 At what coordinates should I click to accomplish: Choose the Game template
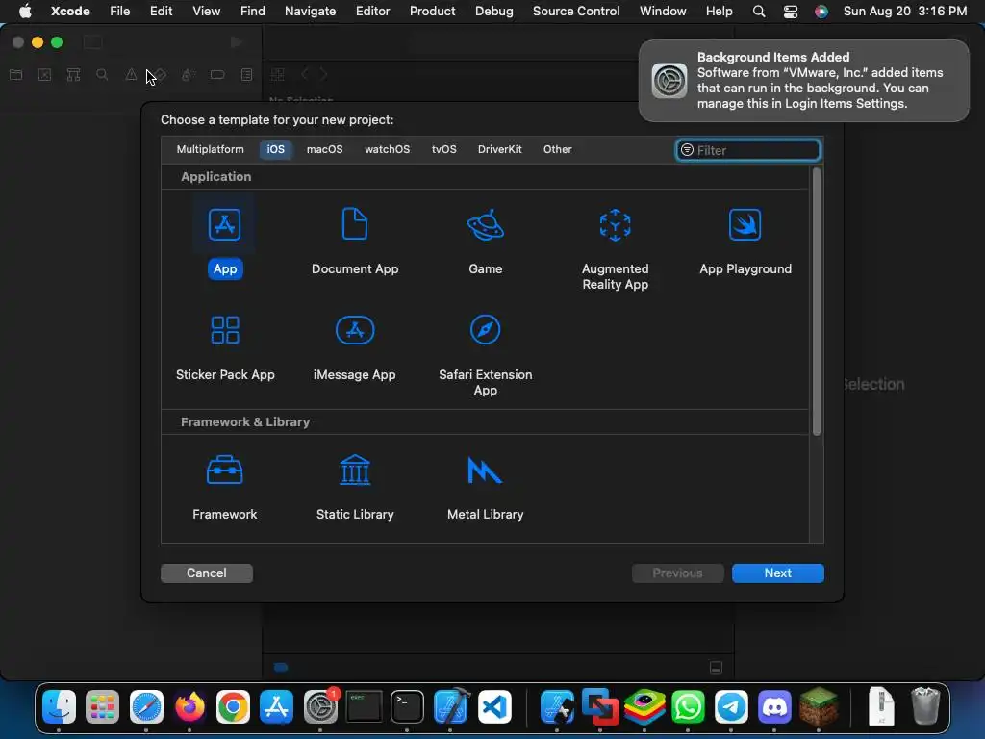tap(485, 241)
